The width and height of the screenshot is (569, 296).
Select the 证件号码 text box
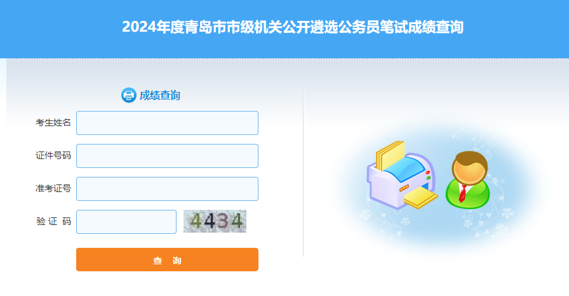click(167, 156)
